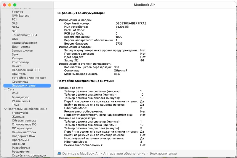
Task: Select Хранилище in the sidebar
Action: [x=20, y=82]
